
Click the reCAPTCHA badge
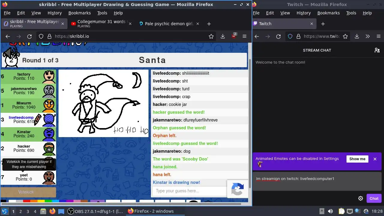pos(237,189)
